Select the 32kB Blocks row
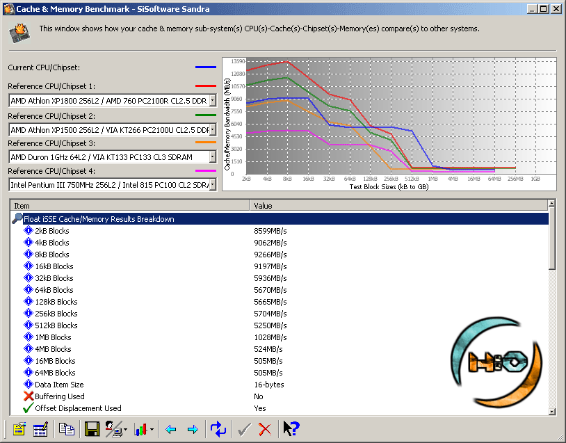Viewport: 566px width, 443px height. pyautogui.click(x=280, y=278)
